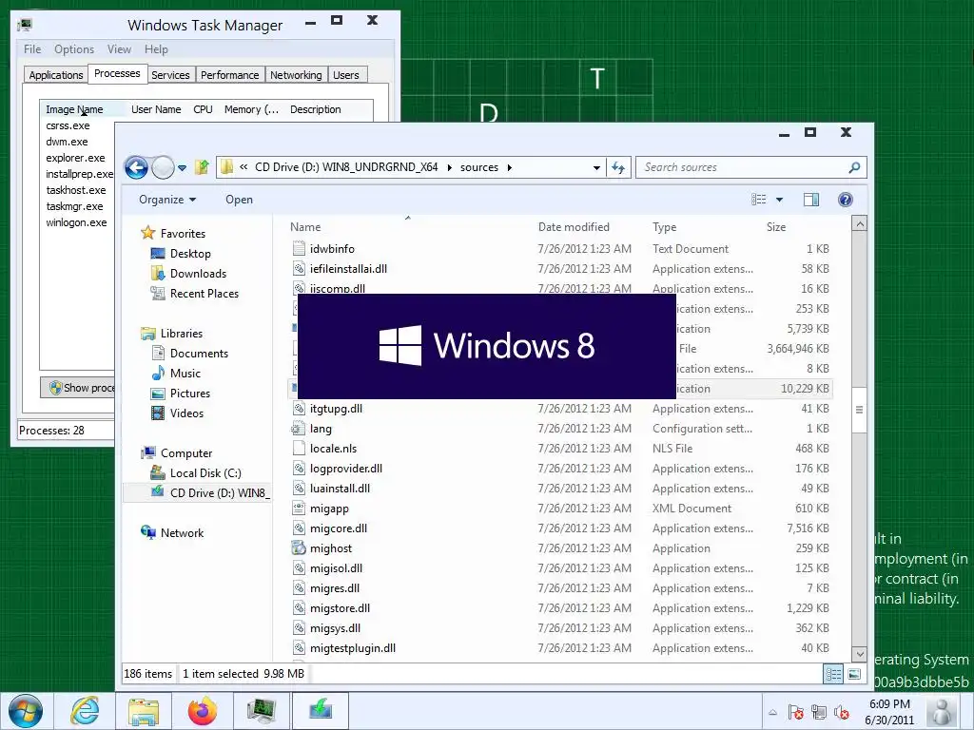The width and height of the screenshot is (974, 730).
Task: Sort by the Type column
Action: [x=664, y=227]
